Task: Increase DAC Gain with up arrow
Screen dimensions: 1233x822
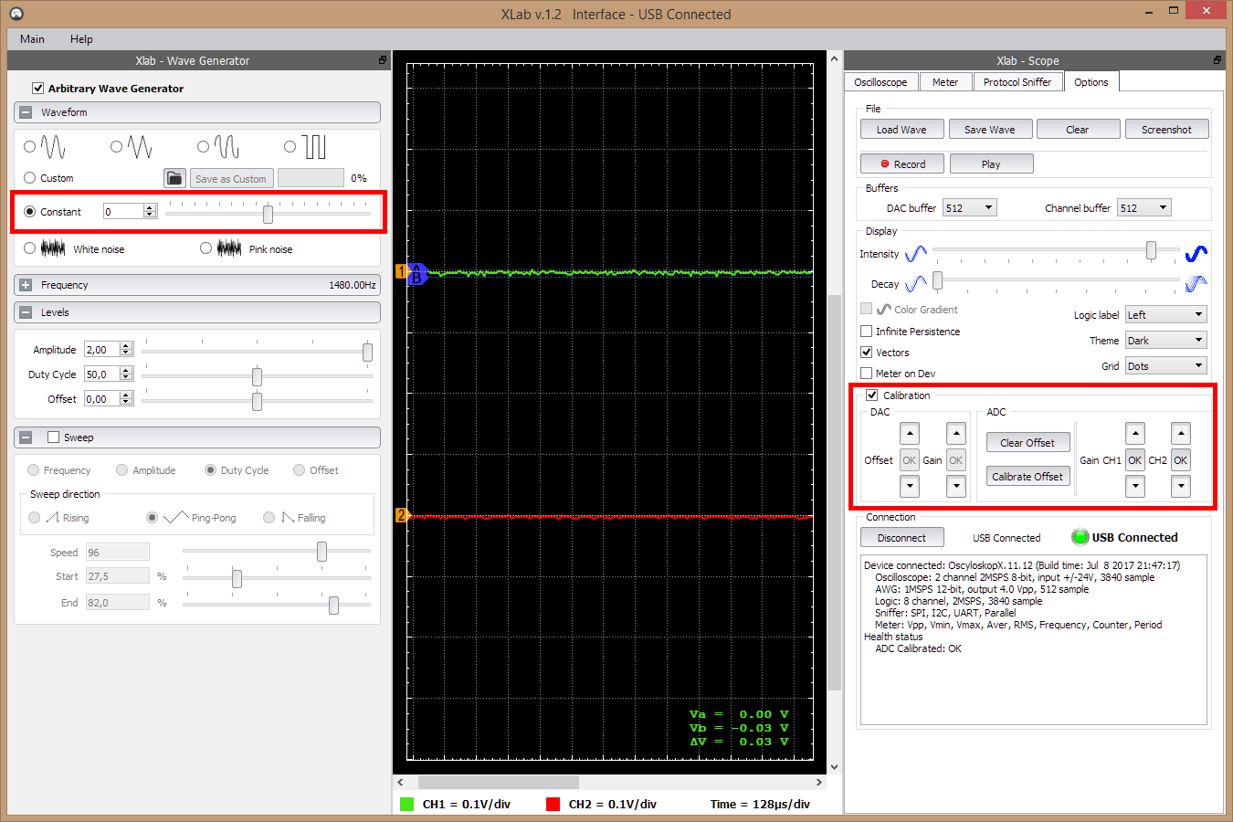Action: (956, 433)
